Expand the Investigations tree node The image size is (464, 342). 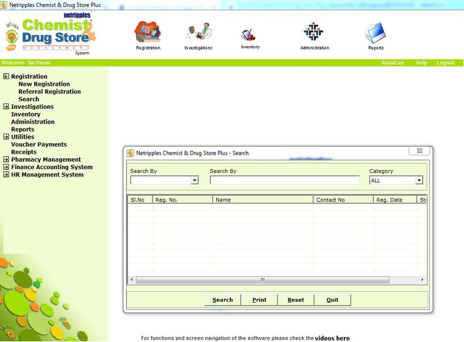pyautogui.click(x=6, y=106)
